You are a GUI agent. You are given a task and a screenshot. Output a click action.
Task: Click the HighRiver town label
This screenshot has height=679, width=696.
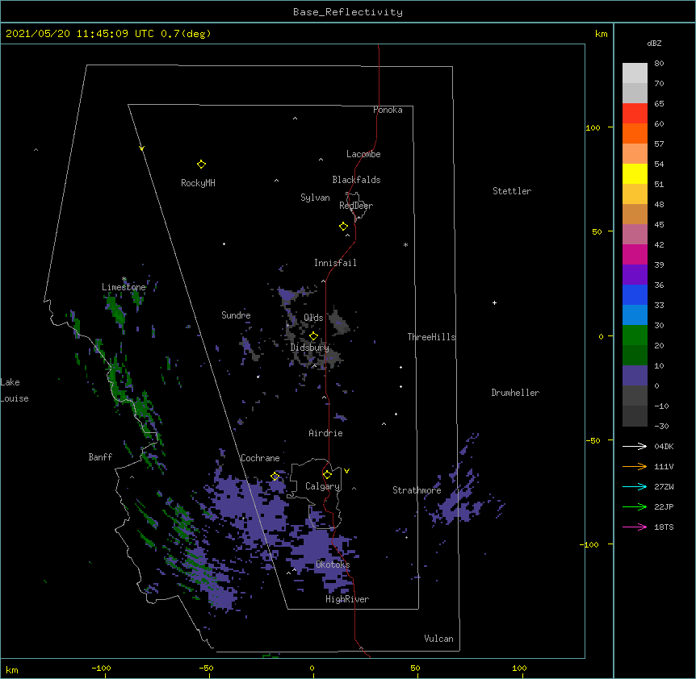[347, 599]
